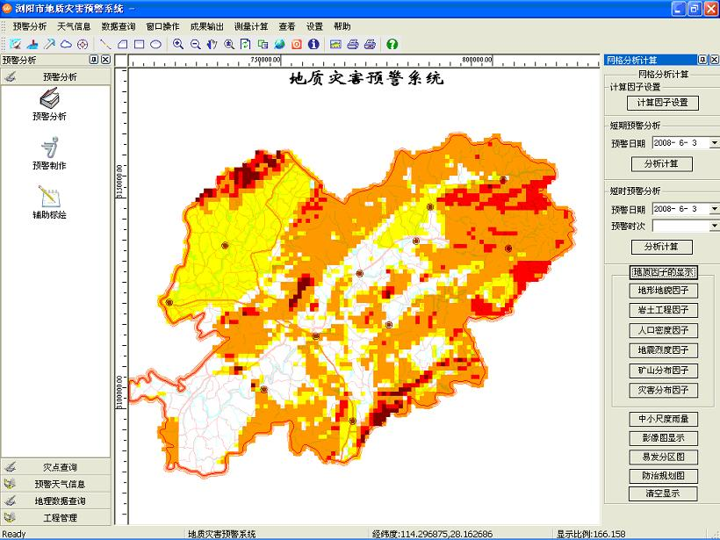
Task: Open the 短期预警分析 date dropdown
Action: [713, 142]
